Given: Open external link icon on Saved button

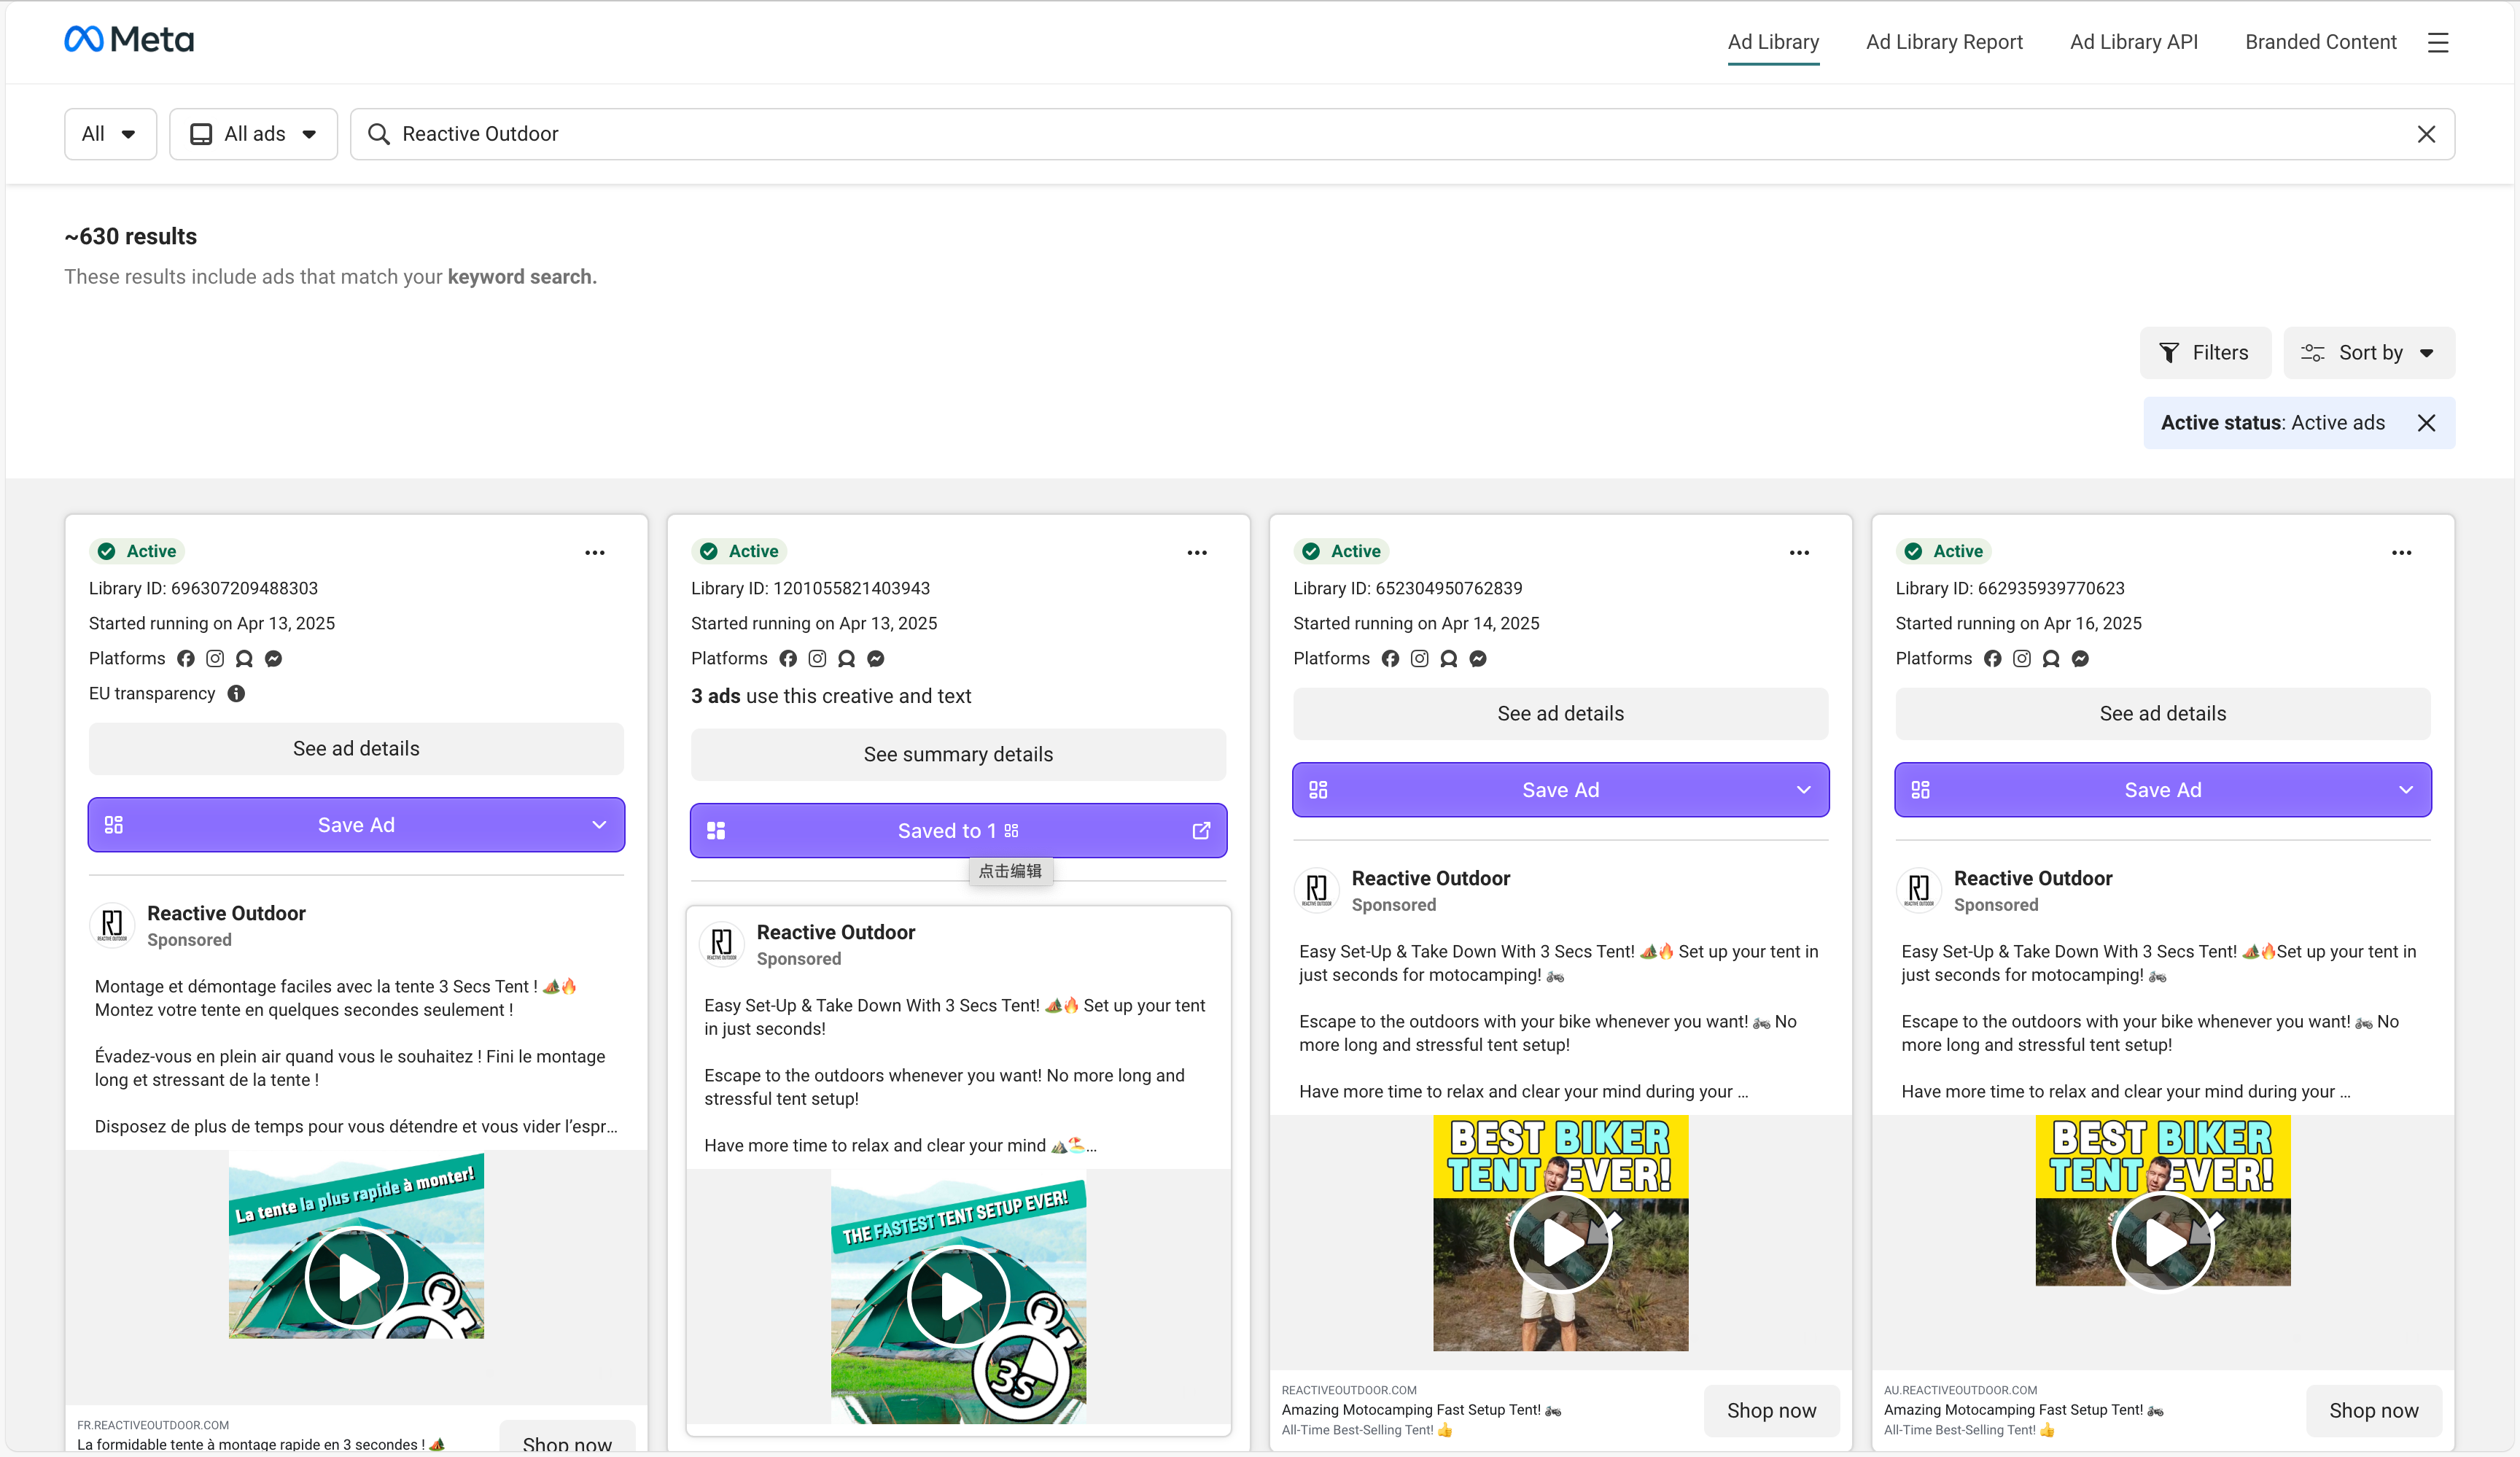Looking at the screenshot, I should 1201,831.
